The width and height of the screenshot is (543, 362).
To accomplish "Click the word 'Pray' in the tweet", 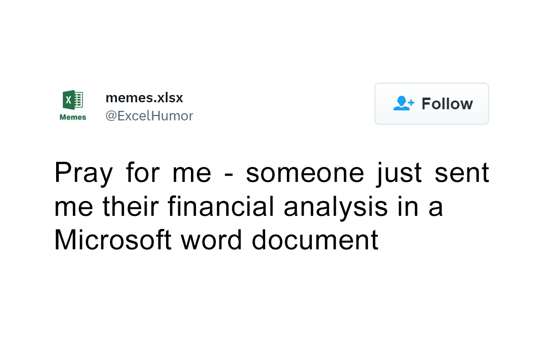I will click(84, 172).
